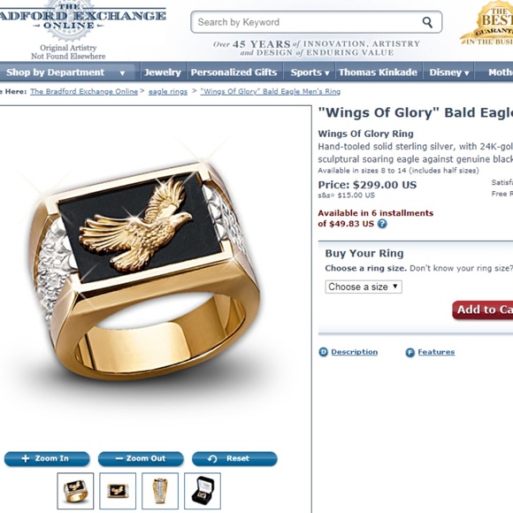The width and height of the screenshot is (513, 513).
Task: Expand the Sports menu
Action: tap(310, 73)
